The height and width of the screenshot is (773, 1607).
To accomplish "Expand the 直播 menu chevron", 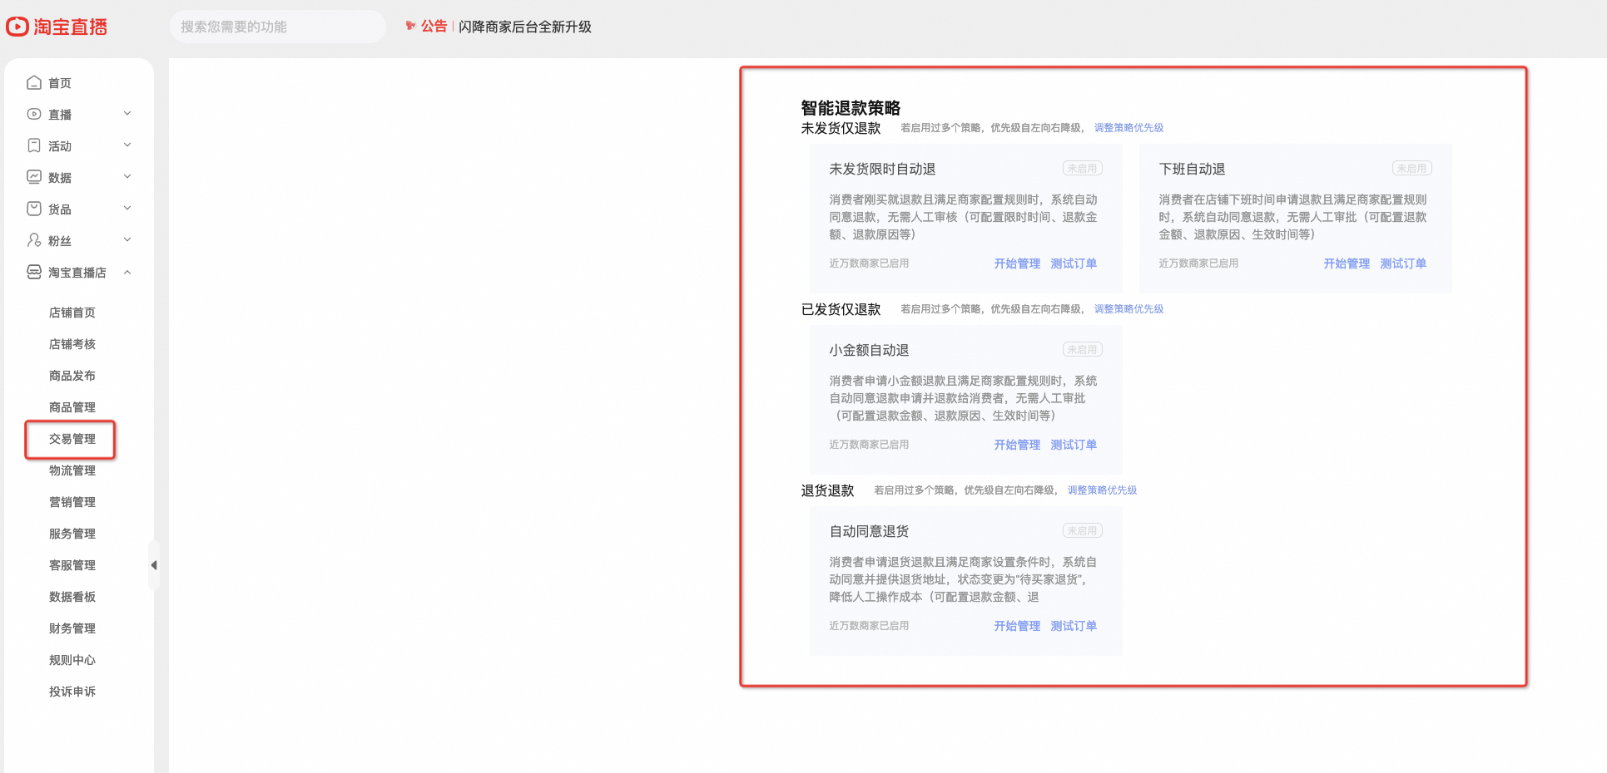I will pyautogui.click(x=127, y=114).
